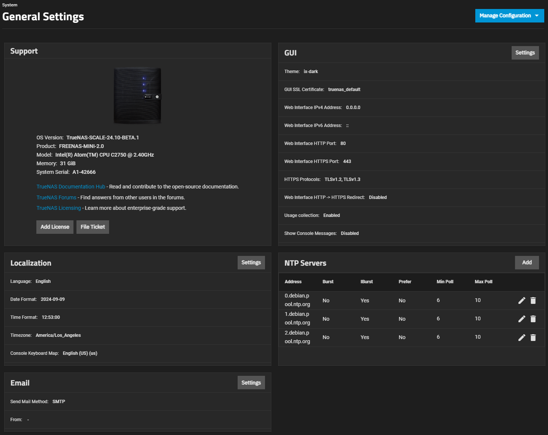This screenshot has height=435, width=548.
Task: Open the TrueNAS Documentation Hub link
Action: 71,187
